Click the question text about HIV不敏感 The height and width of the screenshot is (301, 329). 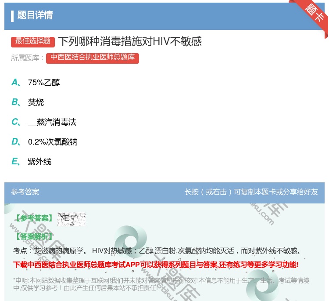click(130, 41)
